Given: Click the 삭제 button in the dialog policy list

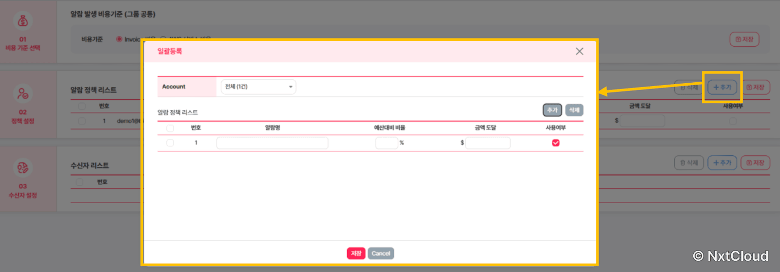Looking at the screenshot, I should (x=574, y=110).
